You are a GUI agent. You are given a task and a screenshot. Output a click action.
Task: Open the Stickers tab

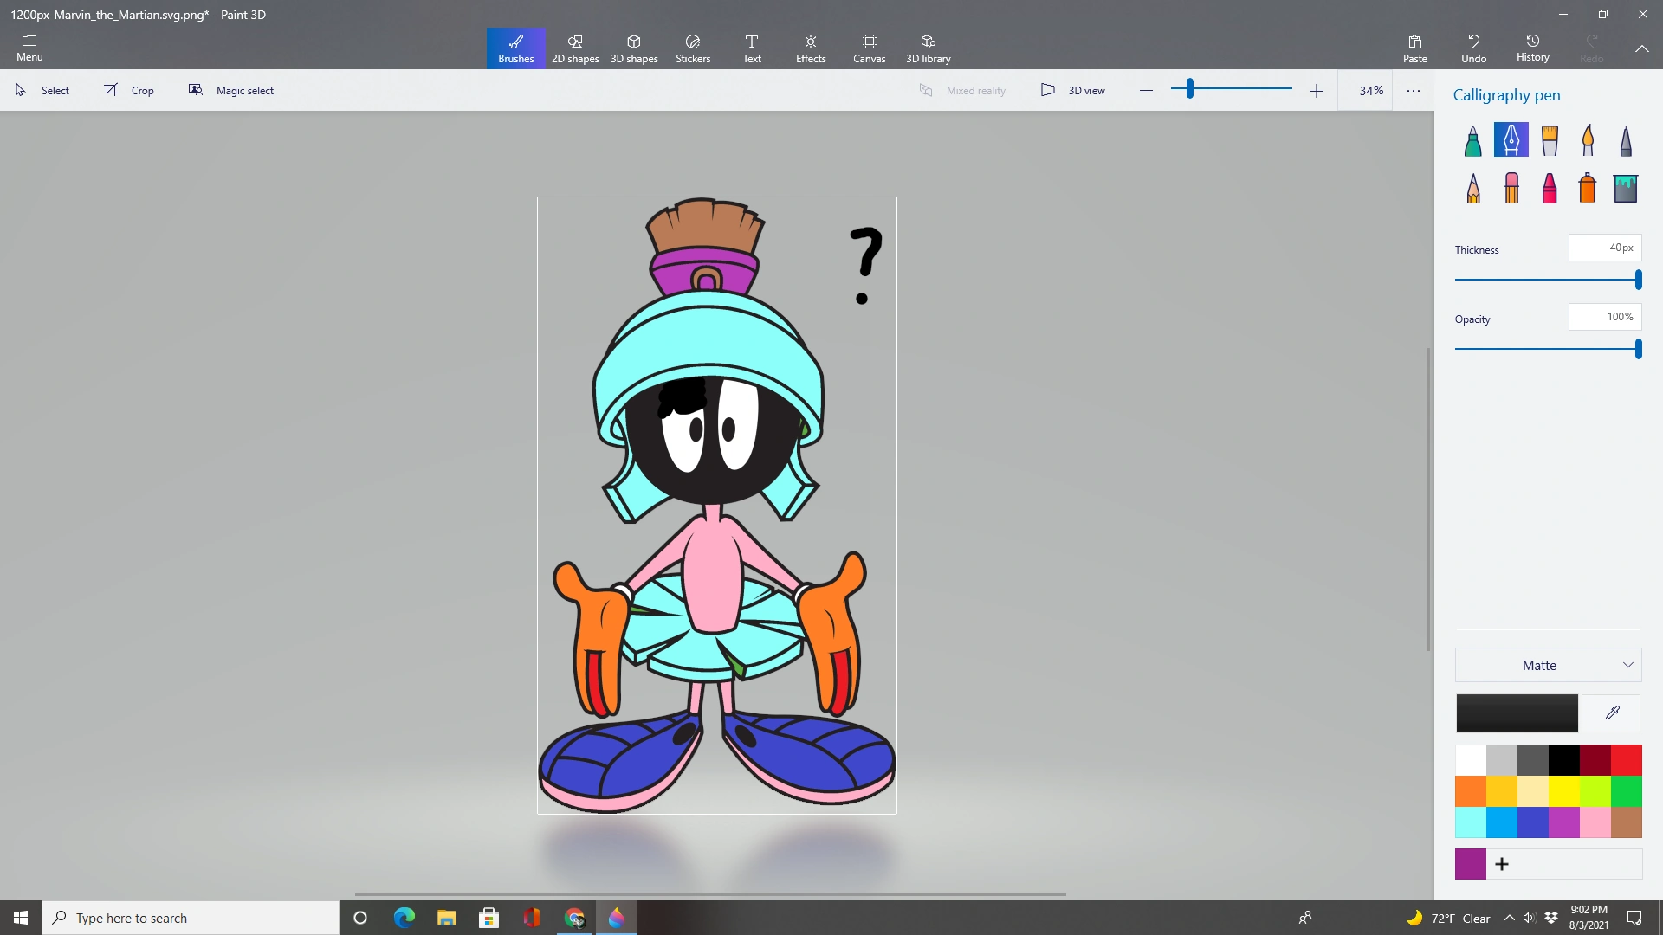[693, 48]
